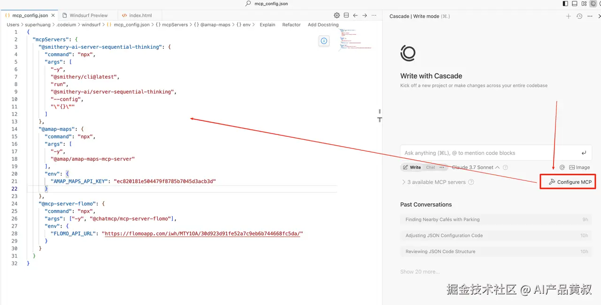Image resolution: width=601 pixels, height=305 pixels.
Task: Click help icon next to Claude 3.7 Sonnet
Action: 505,167
